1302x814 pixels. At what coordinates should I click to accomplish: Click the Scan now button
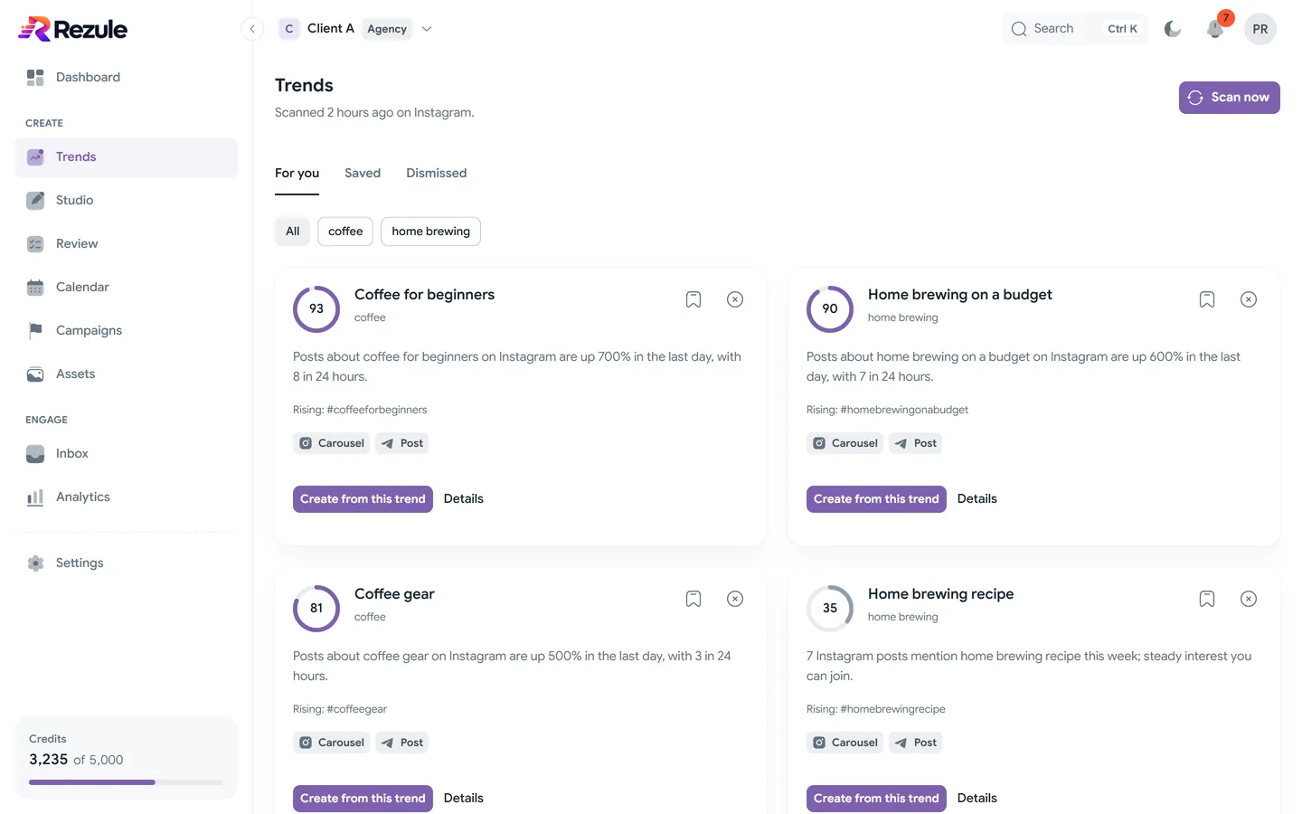coord(1230,98)
